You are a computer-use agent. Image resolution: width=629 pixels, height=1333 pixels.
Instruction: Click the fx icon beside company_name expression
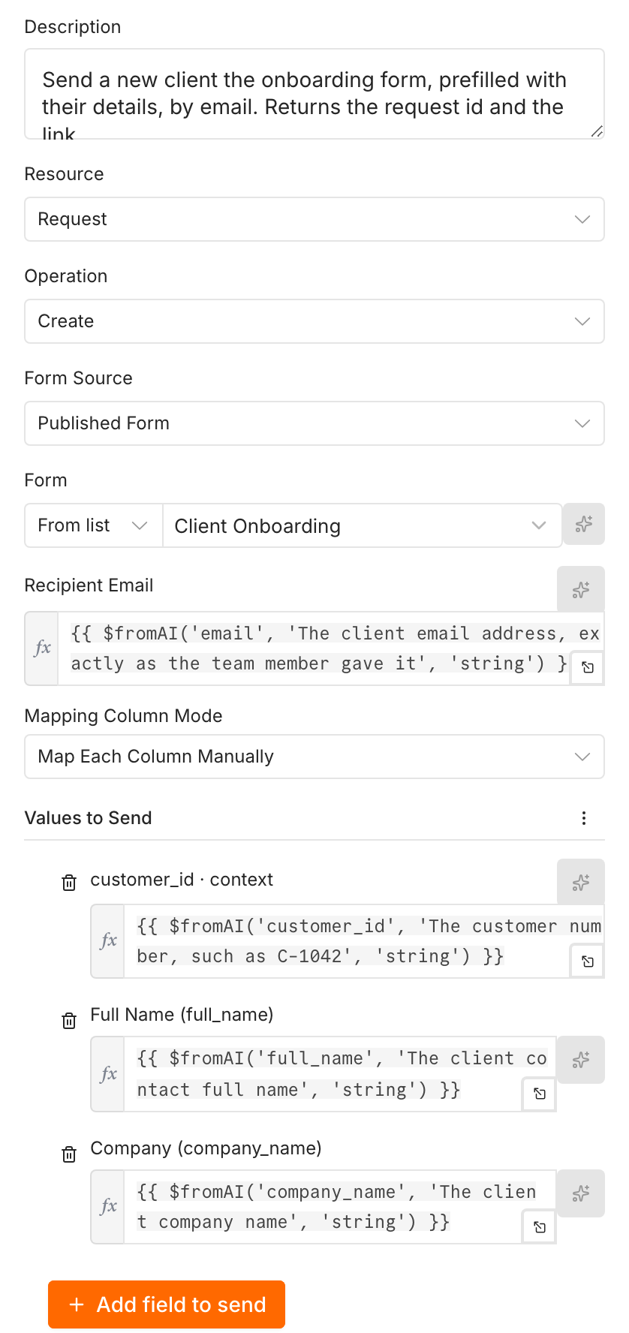[x=108, y=1206]
